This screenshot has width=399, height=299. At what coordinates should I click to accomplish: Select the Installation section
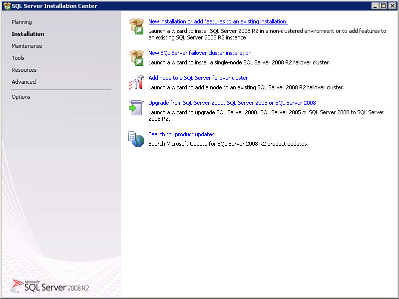click(x=28, y=34)
